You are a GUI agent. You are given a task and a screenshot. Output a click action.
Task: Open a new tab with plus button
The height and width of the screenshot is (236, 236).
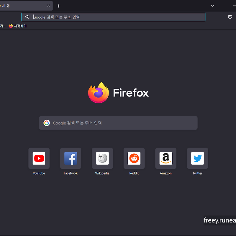click(58, 6)
